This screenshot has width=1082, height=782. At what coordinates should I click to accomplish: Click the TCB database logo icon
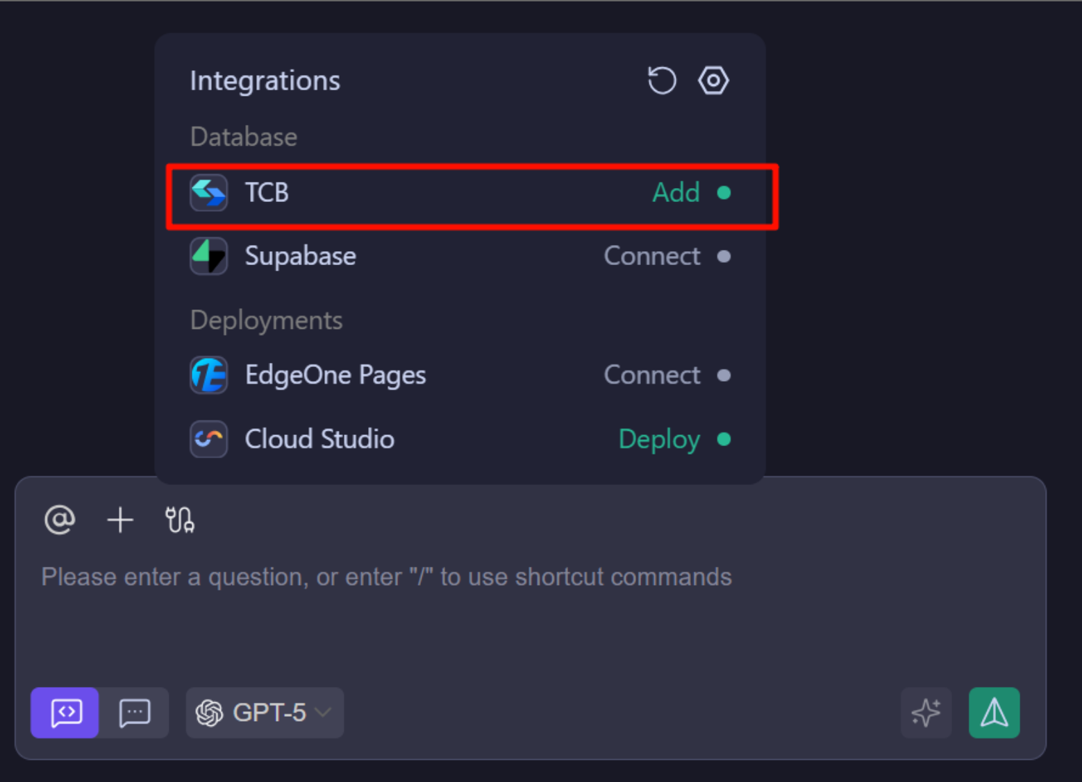[208, 193]
